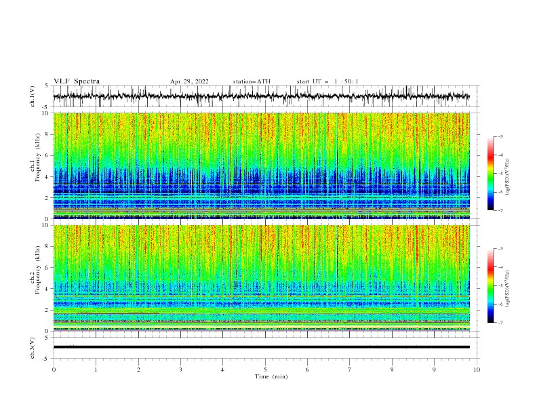
Task: Click the '-4' label on the ch.2 color bar
Action: coord(500,267)
